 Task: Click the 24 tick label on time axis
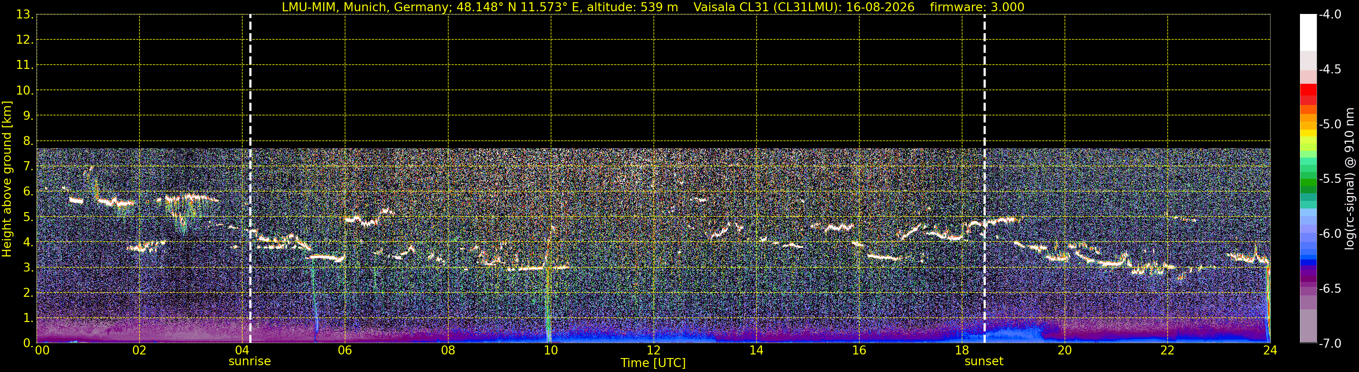click(1270, 350)
